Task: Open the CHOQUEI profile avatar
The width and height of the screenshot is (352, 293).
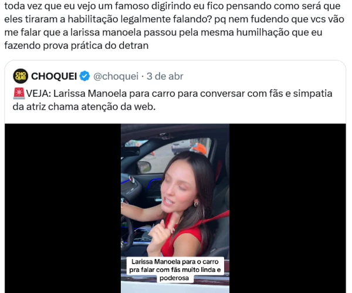Action: coord(21,76)
